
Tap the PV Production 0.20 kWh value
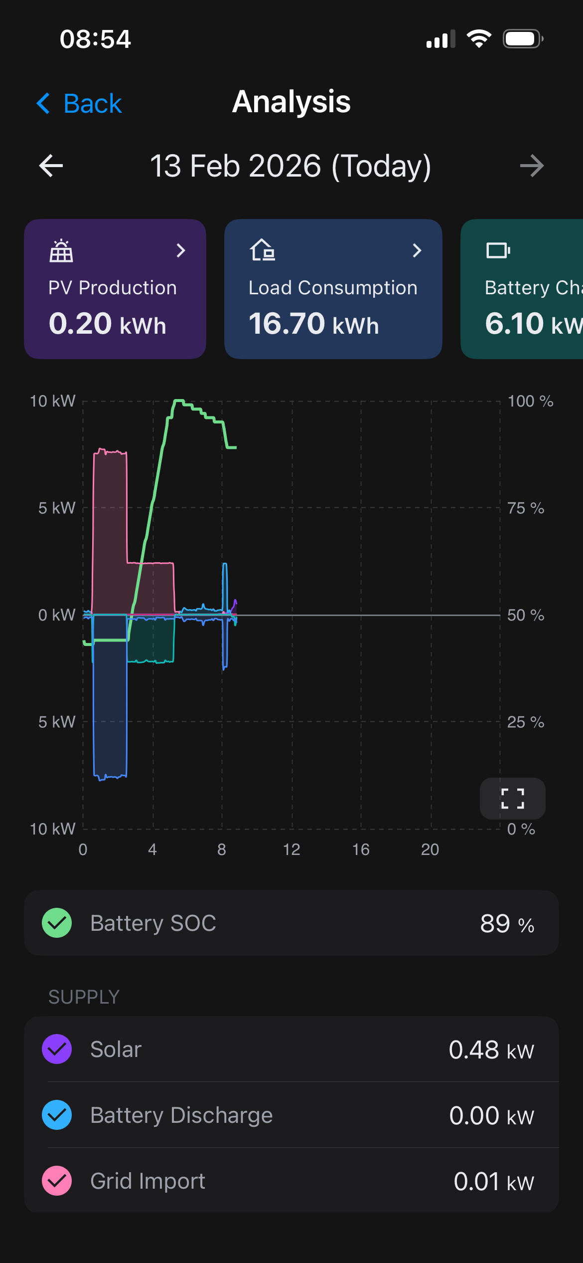pyautogui.click(x=107, y=324)
